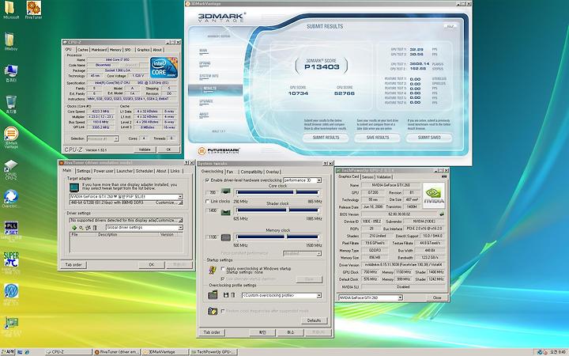
Task: Click the delete profile icon beside the floppy
Action: pyautogui.click(x=233, y=295)
